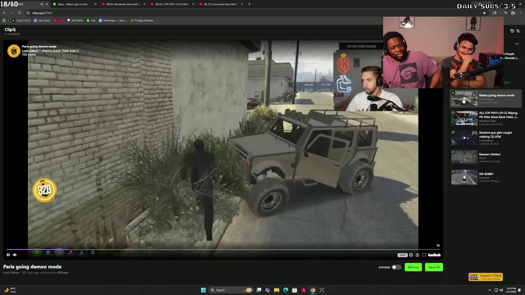Open the queue history clock icon
Screen dimensions: 525x295
tap(512, 31)
